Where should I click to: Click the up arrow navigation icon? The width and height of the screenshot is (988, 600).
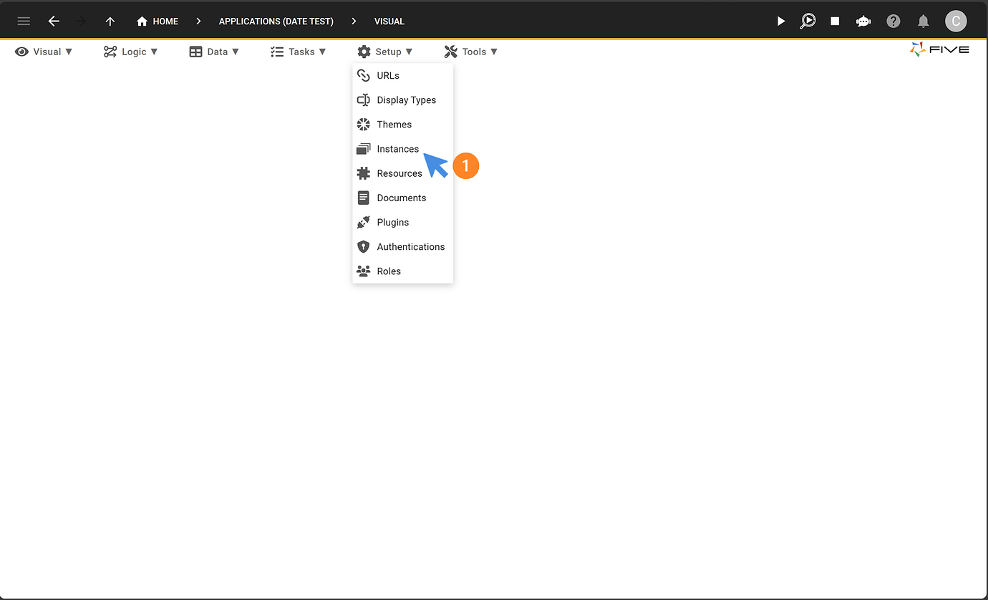pyautogui.click(x=110, y=21)
